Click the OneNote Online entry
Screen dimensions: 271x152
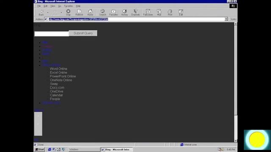[61, 80]
